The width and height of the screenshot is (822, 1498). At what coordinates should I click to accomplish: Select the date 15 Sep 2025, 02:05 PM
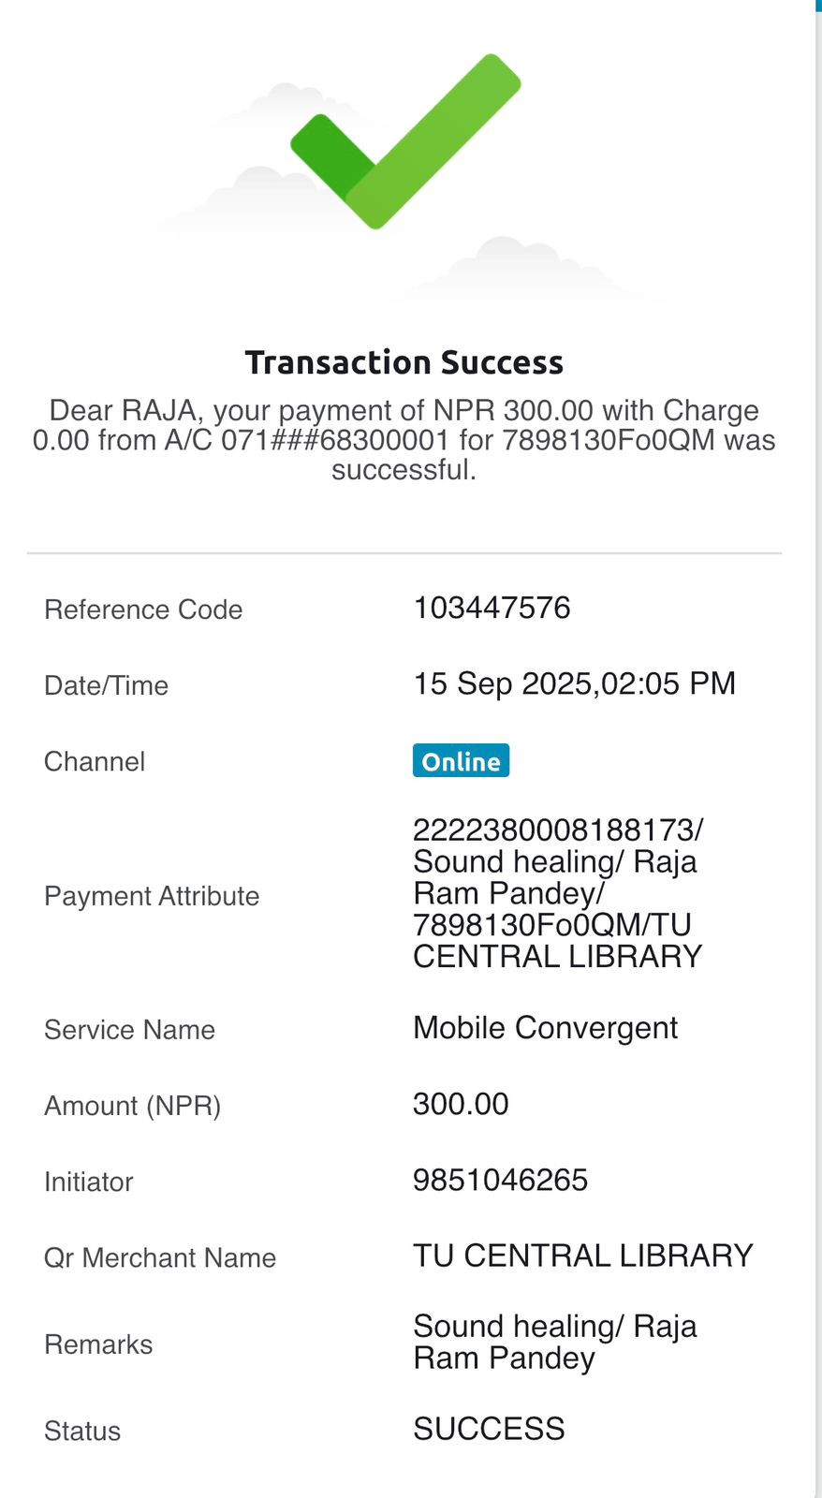pyautogui.click(x=574, y=684)
